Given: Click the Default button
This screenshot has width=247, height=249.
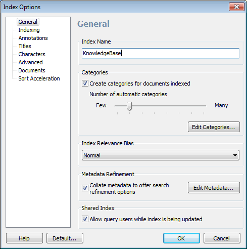Looking at the screenshot, I should click(65, 238).
